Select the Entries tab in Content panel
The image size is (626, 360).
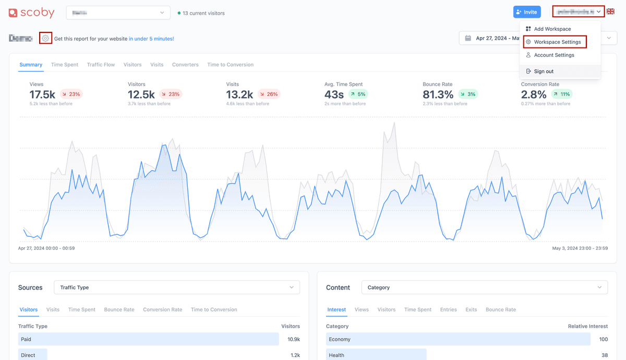point(449,309)
